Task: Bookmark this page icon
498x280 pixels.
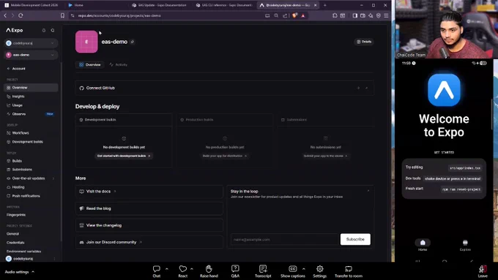Action: coord(62,15)
